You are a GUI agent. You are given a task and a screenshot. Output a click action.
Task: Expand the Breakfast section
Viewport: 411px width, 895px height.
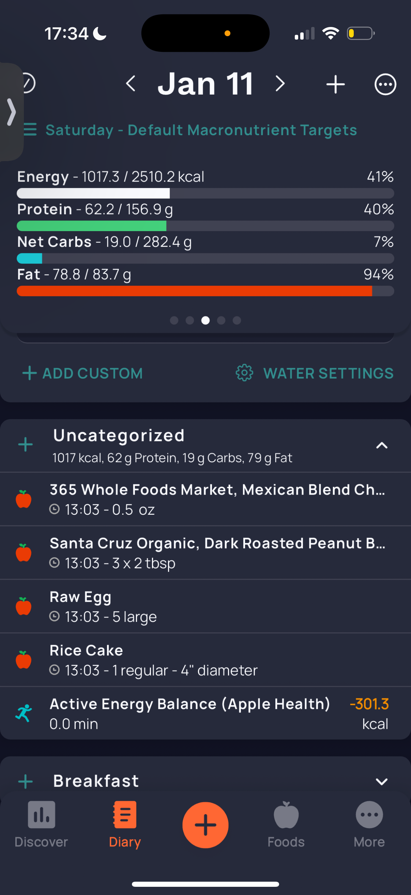[381, 782]
